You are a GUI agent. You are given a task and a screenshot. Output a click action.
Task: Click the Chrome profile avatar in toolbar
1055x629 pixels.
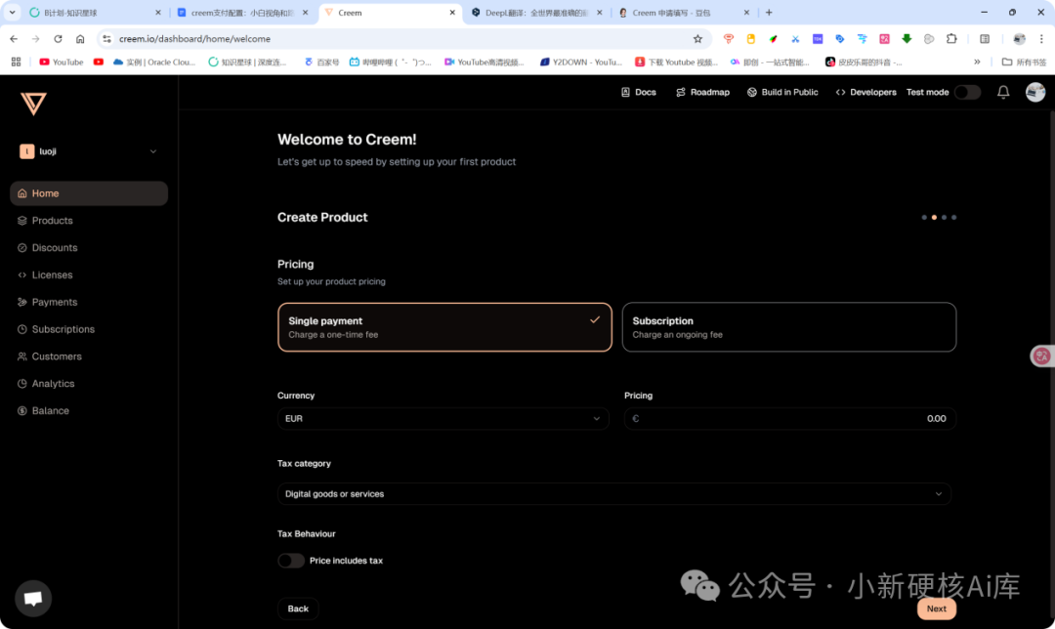[x=1019, y=39]
